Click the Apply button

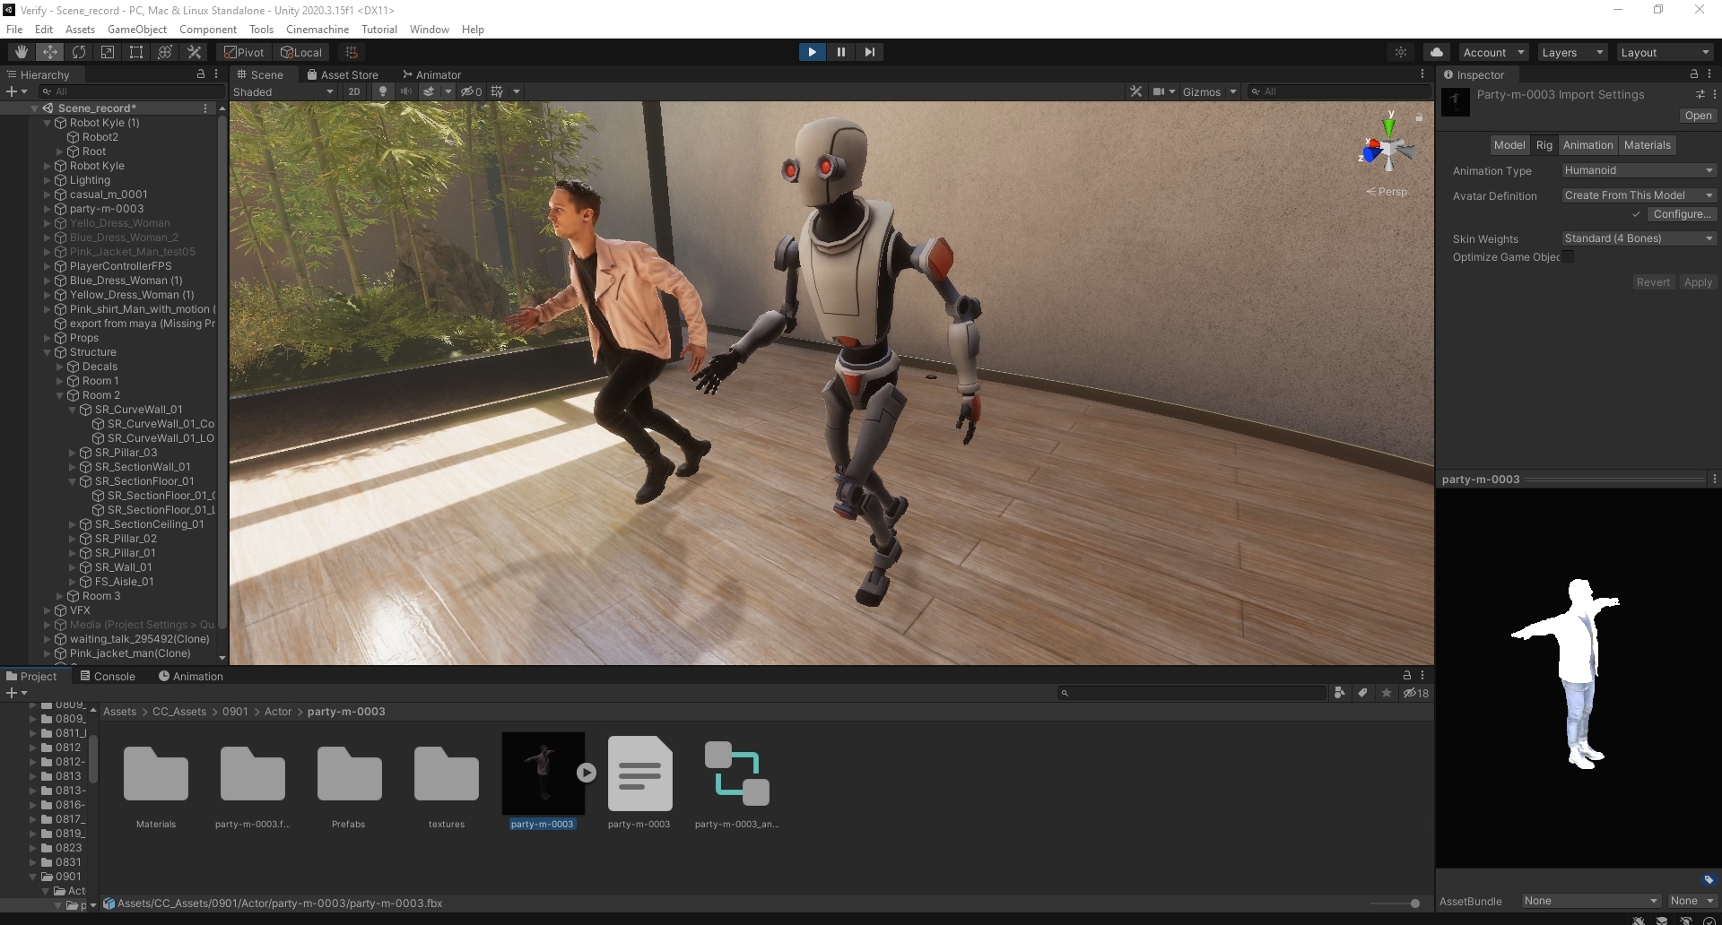[x=1698, y=282]
